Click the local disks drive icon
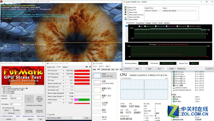This screenshot has width=214, height=121. pyautogui.click(x=125, y=17)
